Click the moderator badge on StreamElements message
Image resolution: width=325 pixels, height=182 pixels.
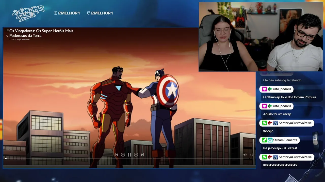click(264, 140)
